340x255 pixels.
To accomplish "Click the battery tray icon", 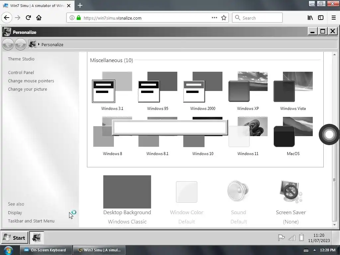I will pyautogui.click(x=301, y=238).
